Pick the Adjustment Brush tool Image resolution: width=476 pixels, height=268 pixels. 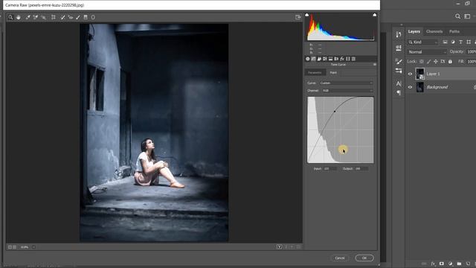(78, 17)
